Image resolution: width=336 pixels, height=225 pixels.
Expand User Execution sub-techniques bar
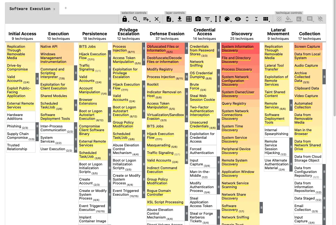tap(76, 149)
